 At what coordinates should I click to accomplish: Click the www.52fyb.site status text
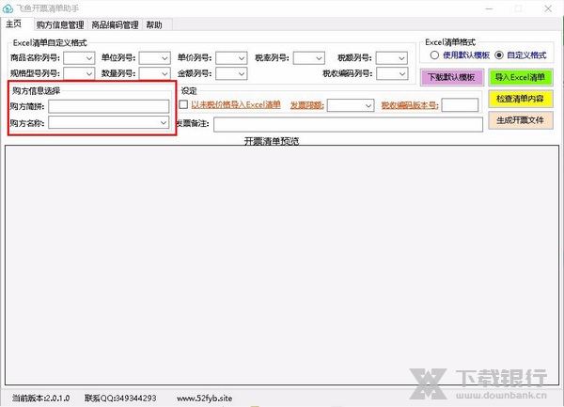(x=204, y=398)
